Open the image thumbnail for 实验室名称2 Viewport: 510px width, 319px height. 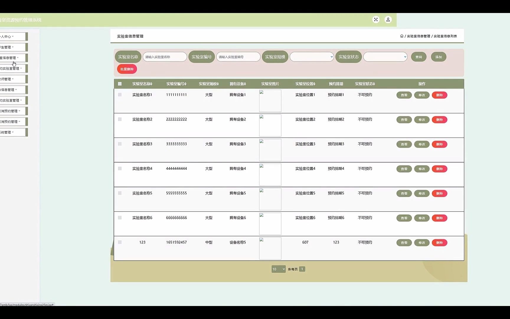coord(270,125)
